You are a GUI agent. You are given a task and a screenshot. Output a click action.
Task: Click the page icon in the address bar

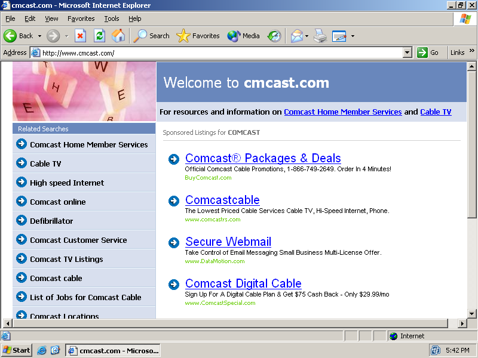pos(36,53)
